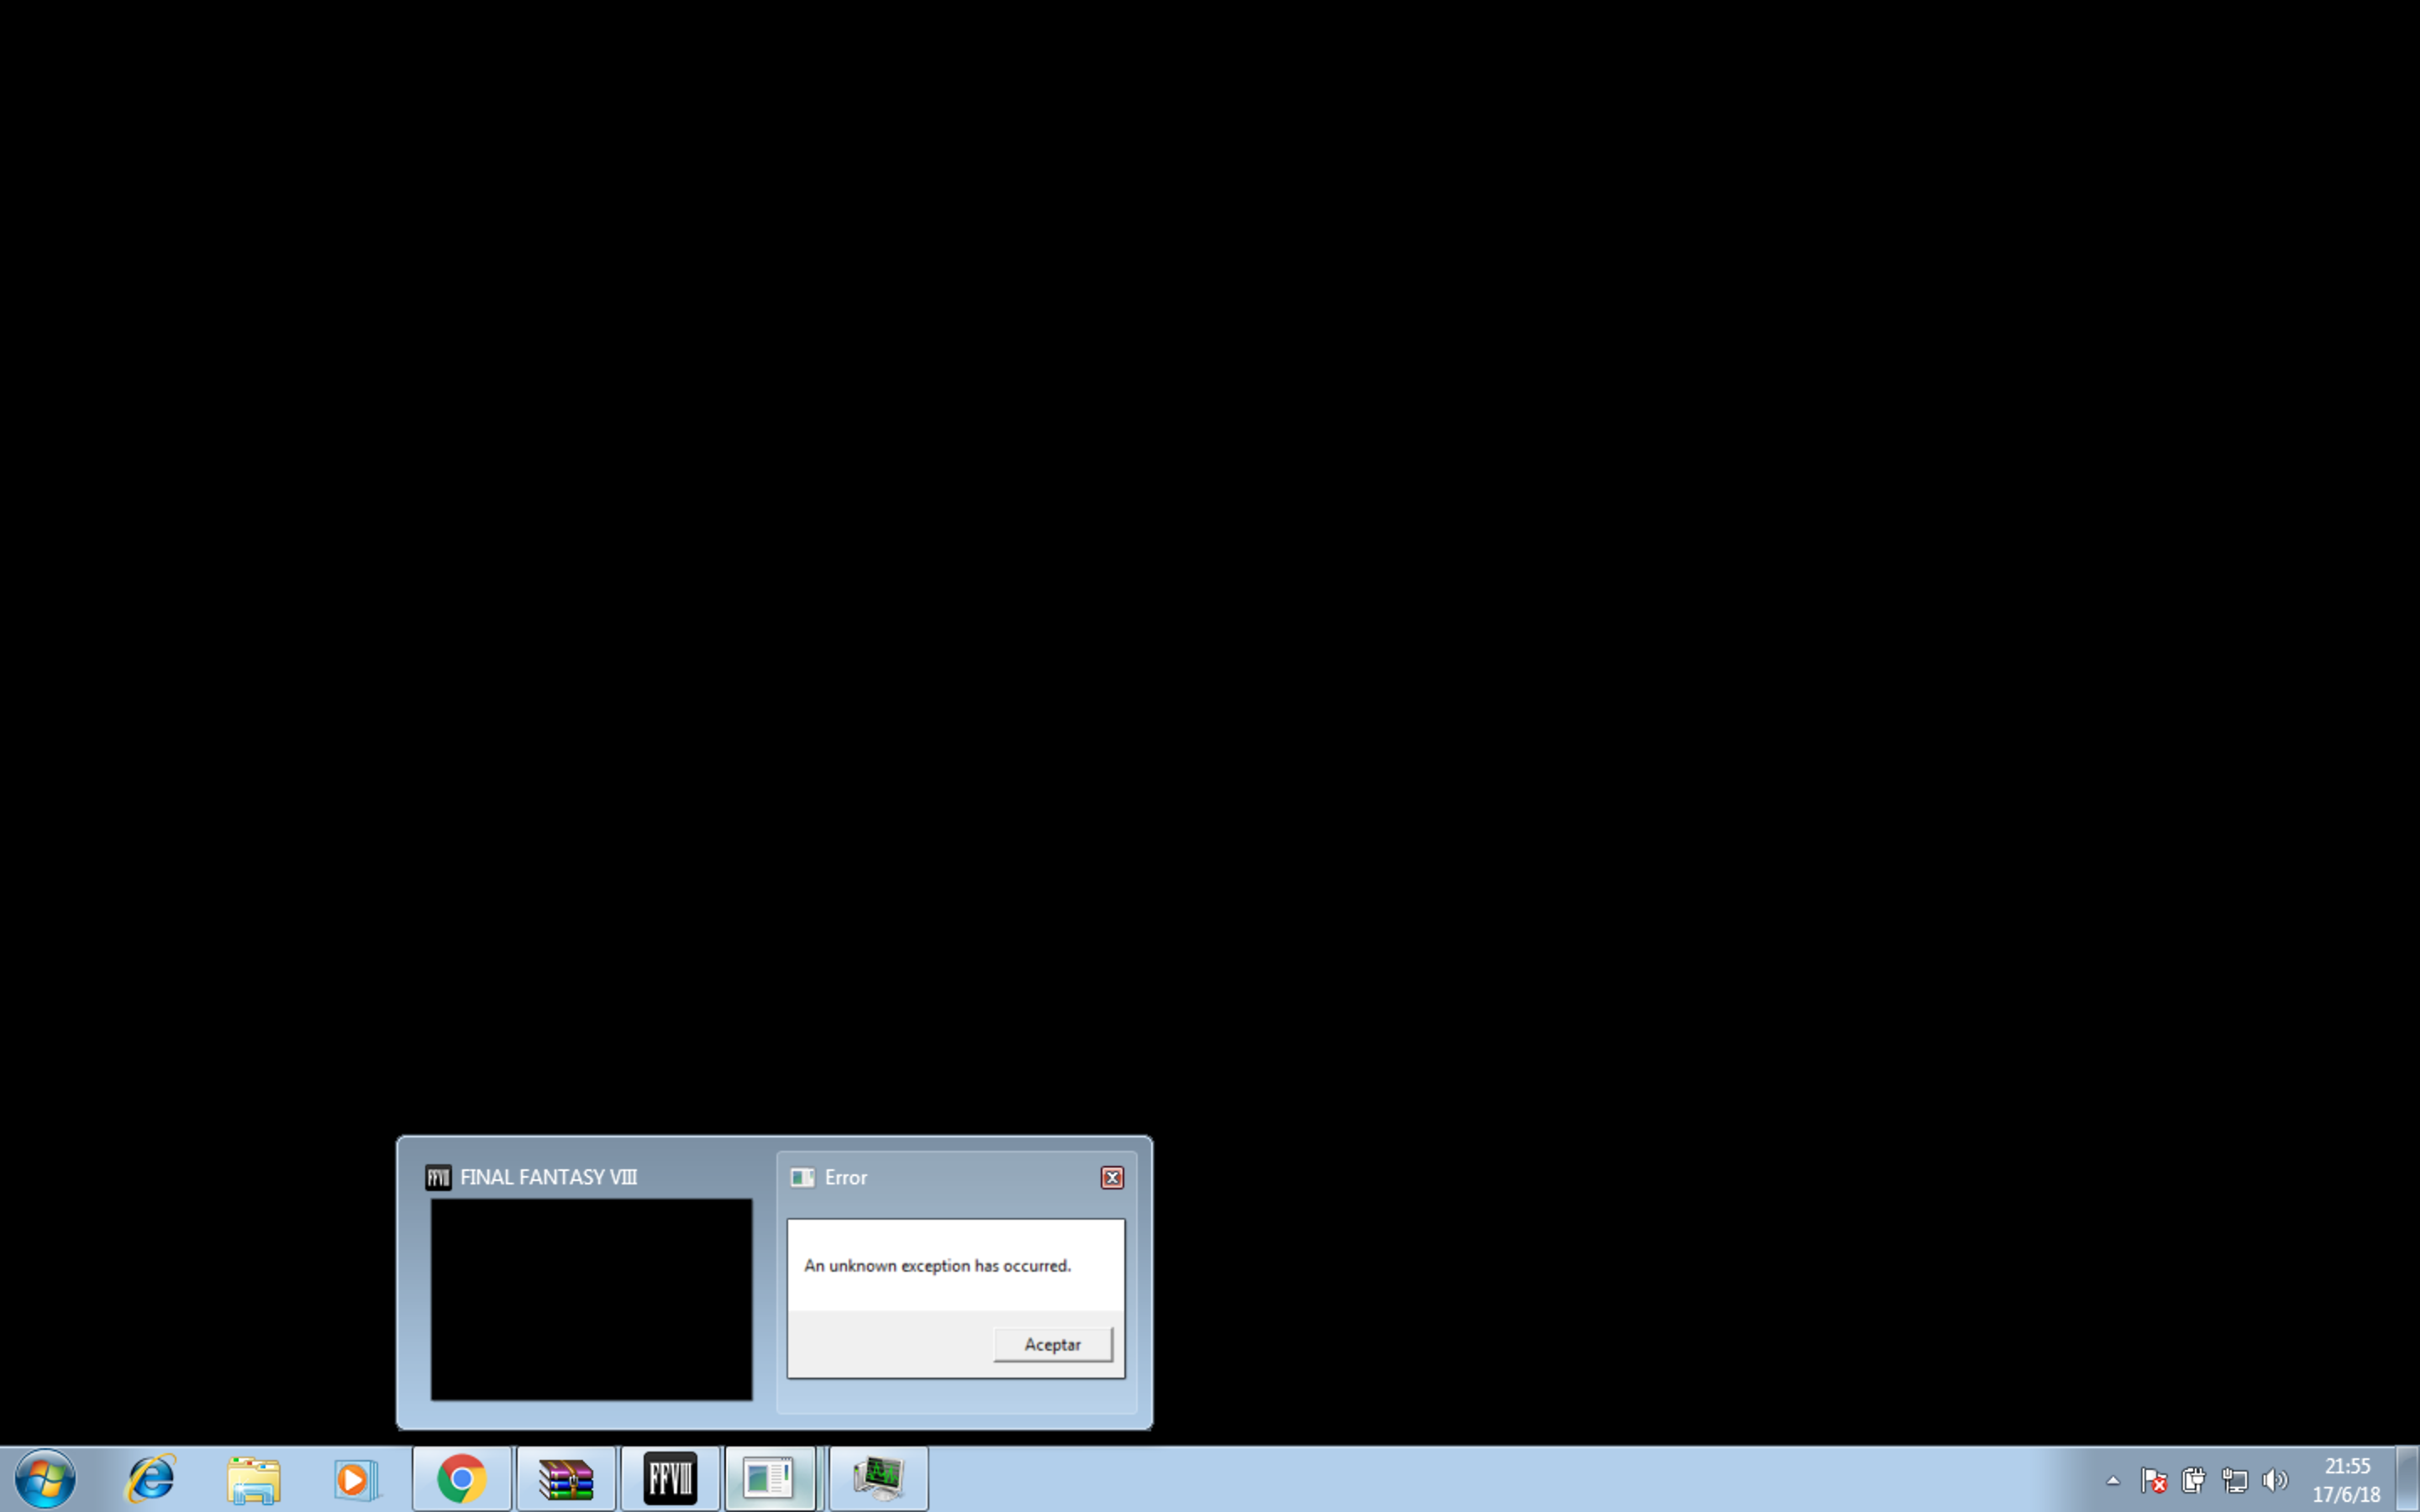Switch to WinRAR taskbar icon
The image size is (2420, 1512).
(566, 1478)
